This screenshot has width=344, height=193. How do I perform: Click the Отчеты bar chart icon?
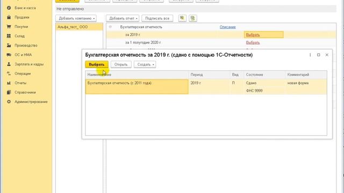click(9, 83)
